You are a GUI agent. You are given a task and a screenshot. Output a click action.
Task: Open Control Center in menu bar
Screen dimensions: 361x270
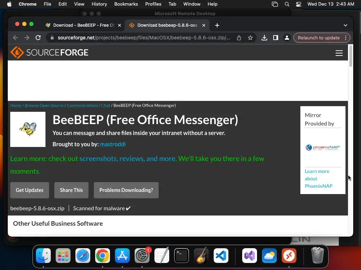pyautogui.click(x=299, y=4)
